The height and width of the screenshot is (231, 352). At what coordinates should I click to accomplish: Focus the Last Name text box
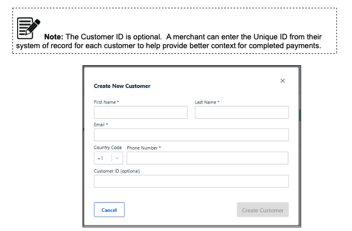(241, 112)
